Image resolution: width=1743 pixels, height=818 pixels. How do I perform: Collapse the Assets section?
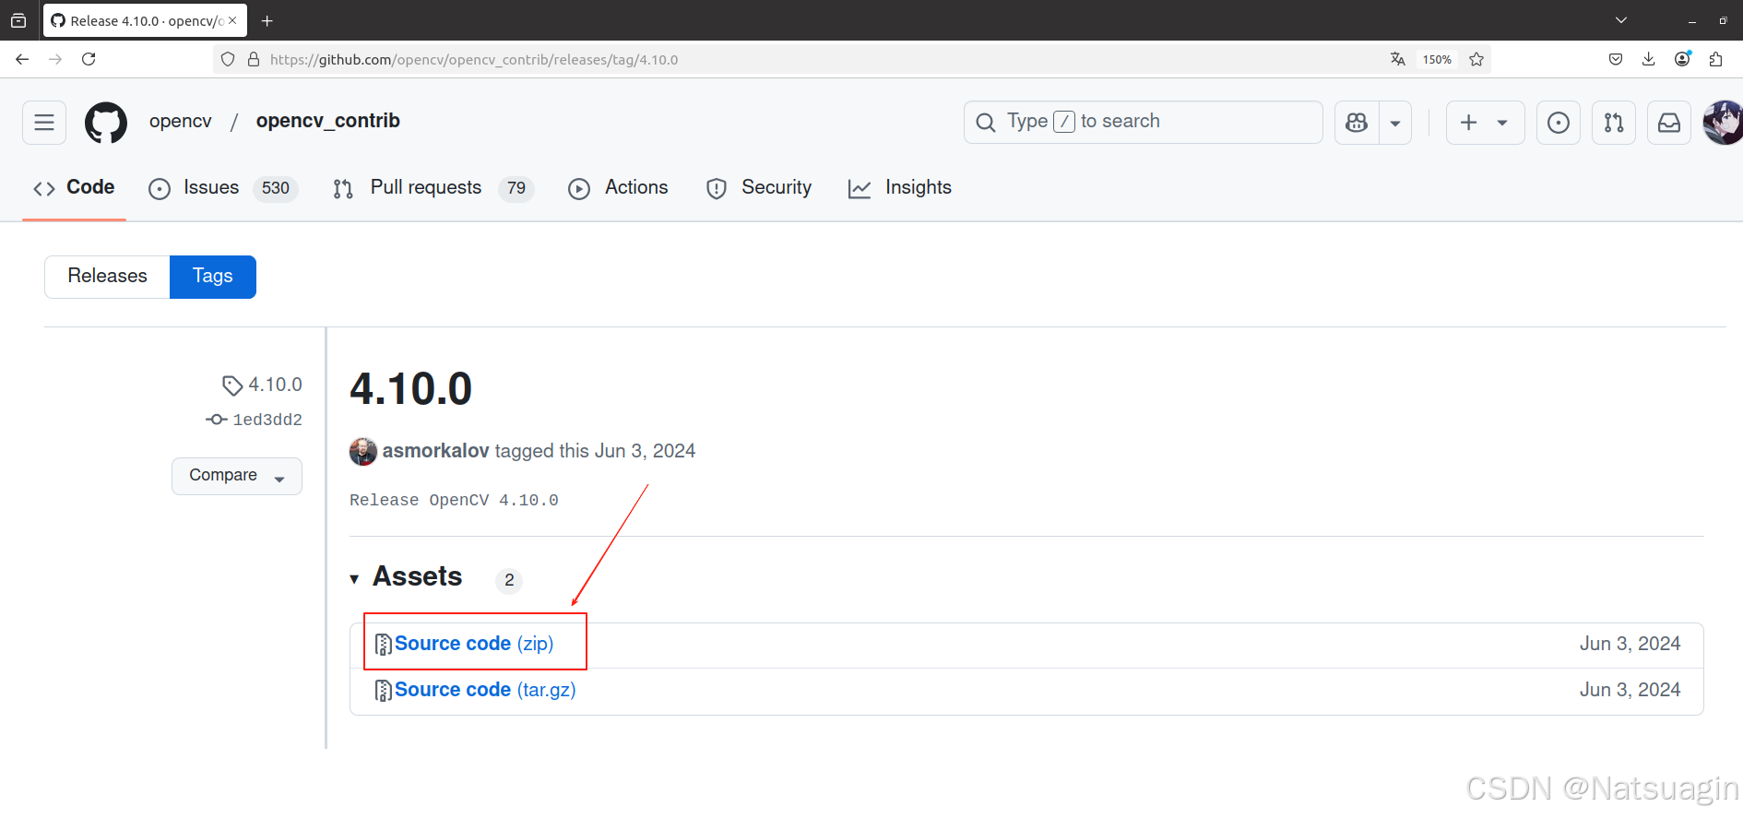tap(406, 577)
